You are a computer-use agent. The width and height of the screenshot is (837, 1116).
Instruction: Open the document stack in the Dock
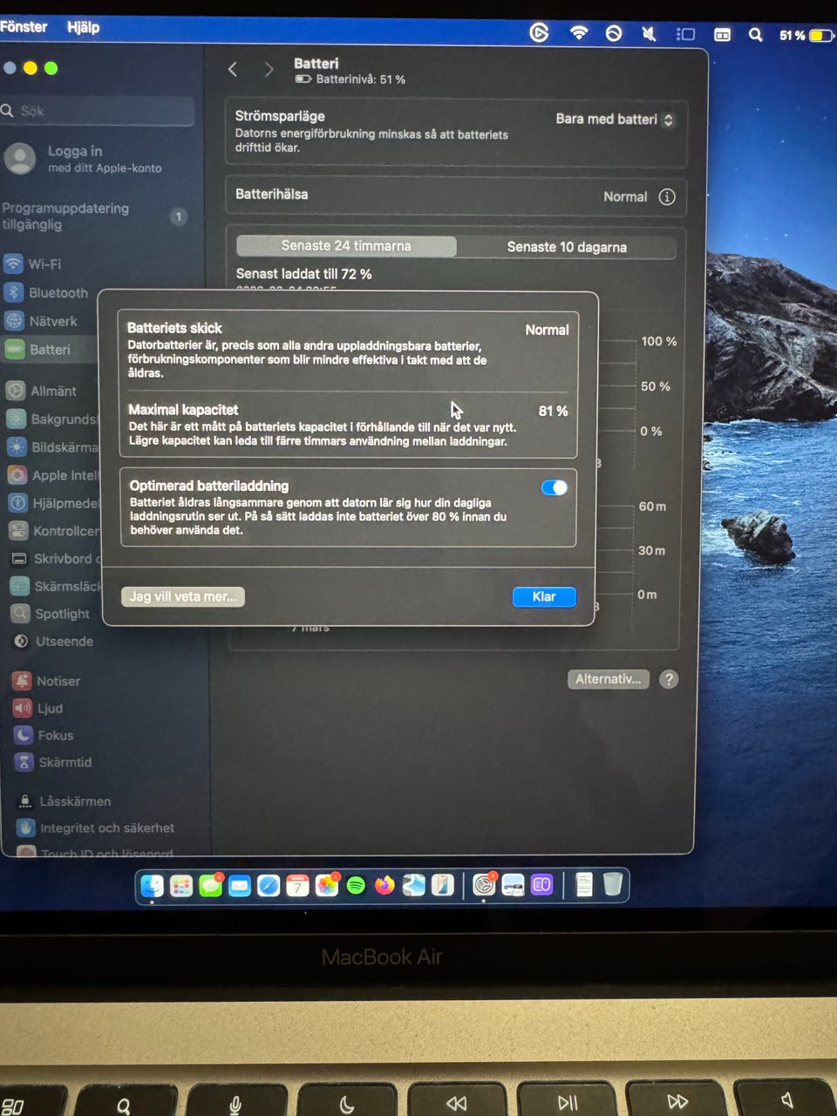click(584, 885)
